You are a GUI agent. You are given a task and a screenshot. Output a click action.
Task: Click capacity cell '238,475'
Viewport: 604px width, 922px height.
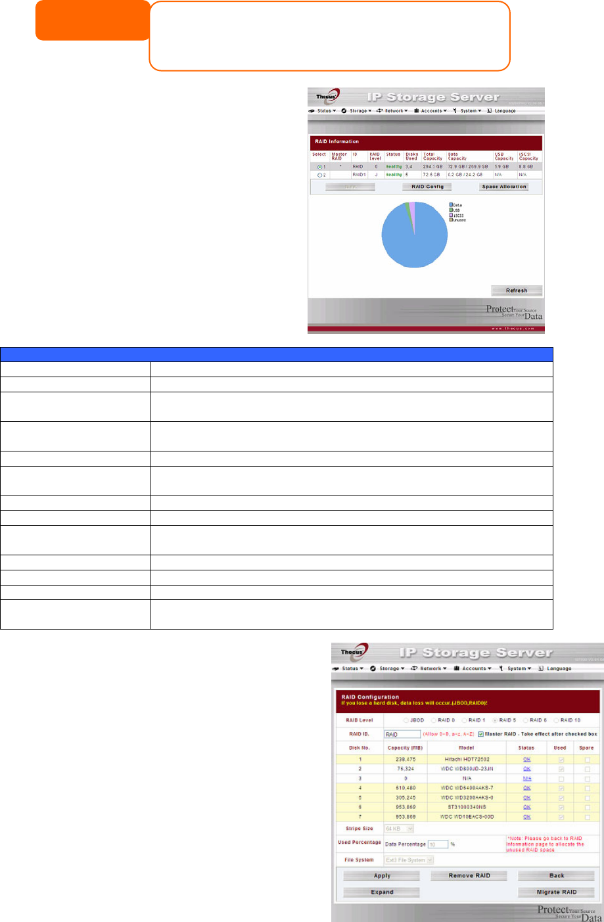coord(406,759)
